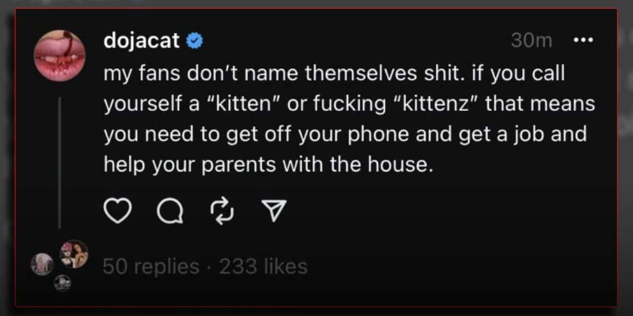Image resolution: width=633 pixels, height=316 pixels.
Task: Visit the dojacat username profile link
Action: tap(141, 41)
